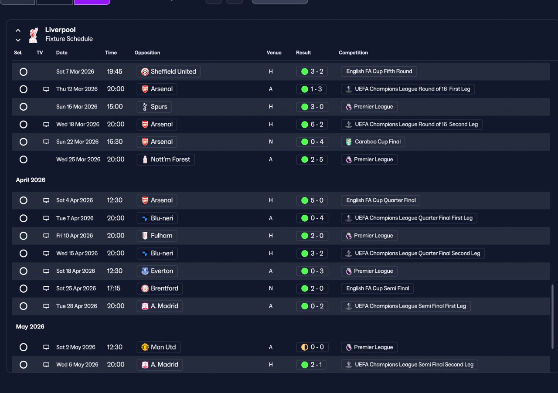
Task: Click Carabao Cup Final competition icon
Action: tap(348, 142)
